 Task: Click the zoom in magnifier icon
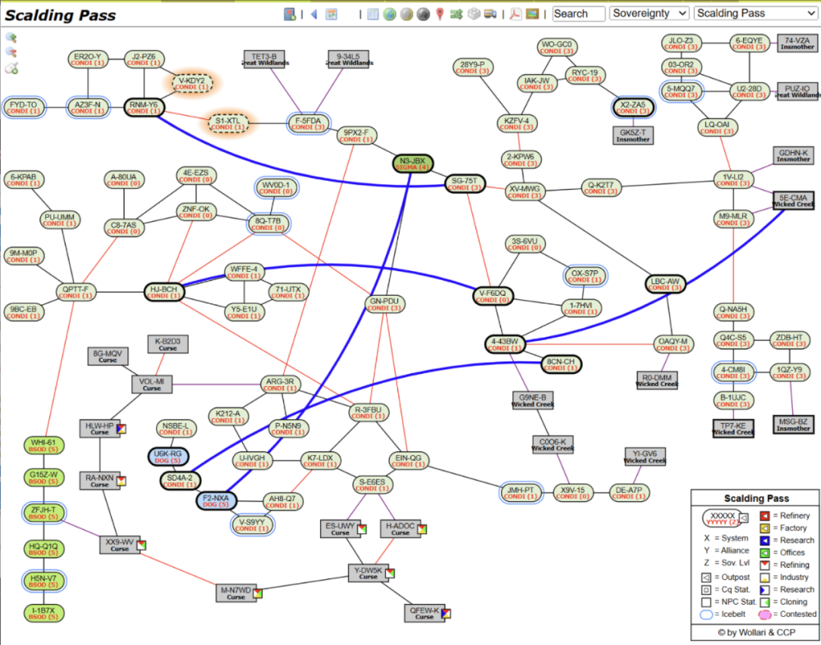(11, 38)
